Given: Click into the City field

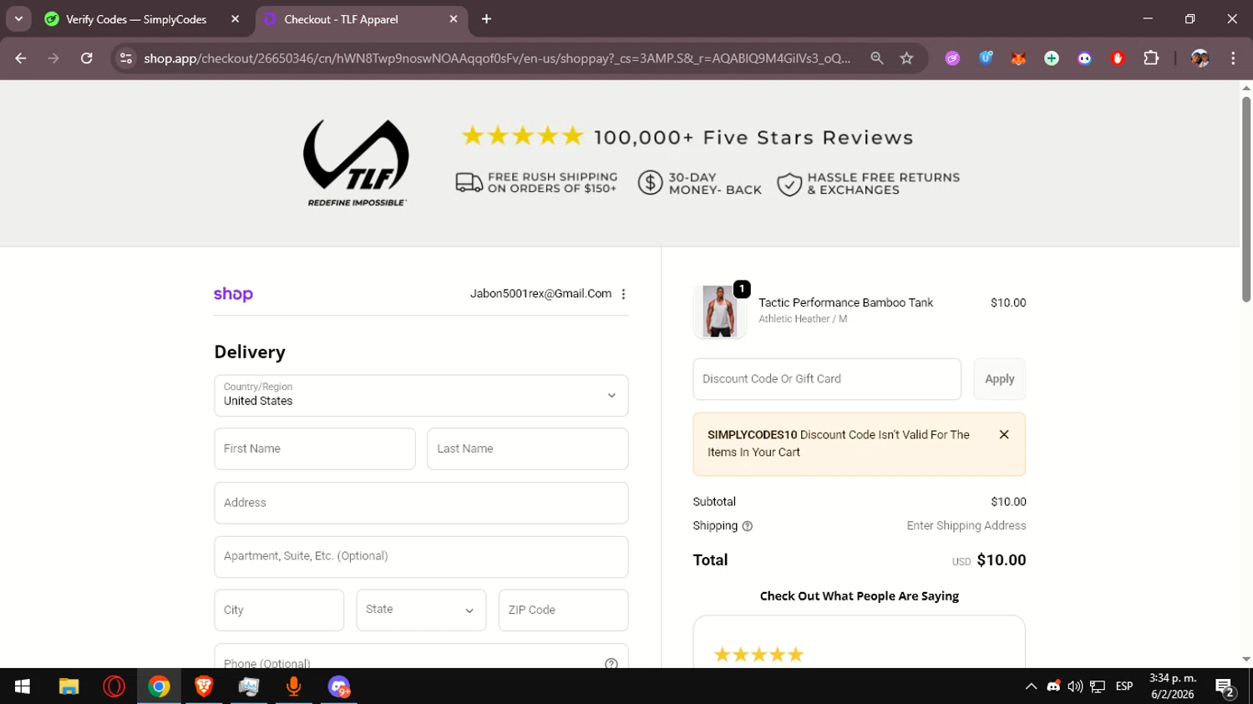Looking at the screenshot, I should coord(279,610).
